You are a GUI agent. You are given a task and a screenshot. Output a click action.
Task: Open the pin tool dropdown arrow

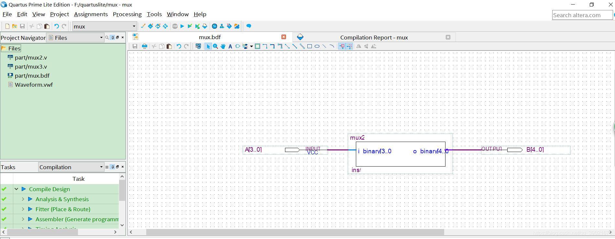[x=251, y=46]
